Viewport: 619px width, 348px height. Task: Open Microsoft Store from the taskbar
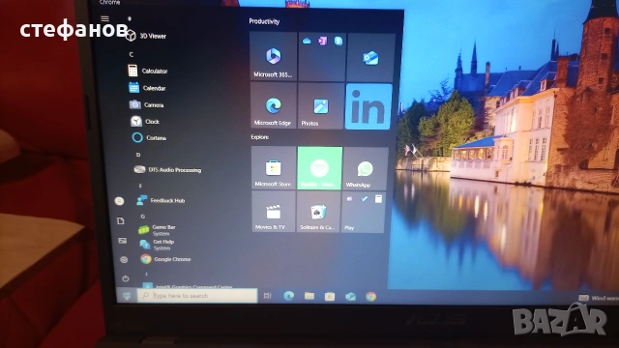click(330, 297)
